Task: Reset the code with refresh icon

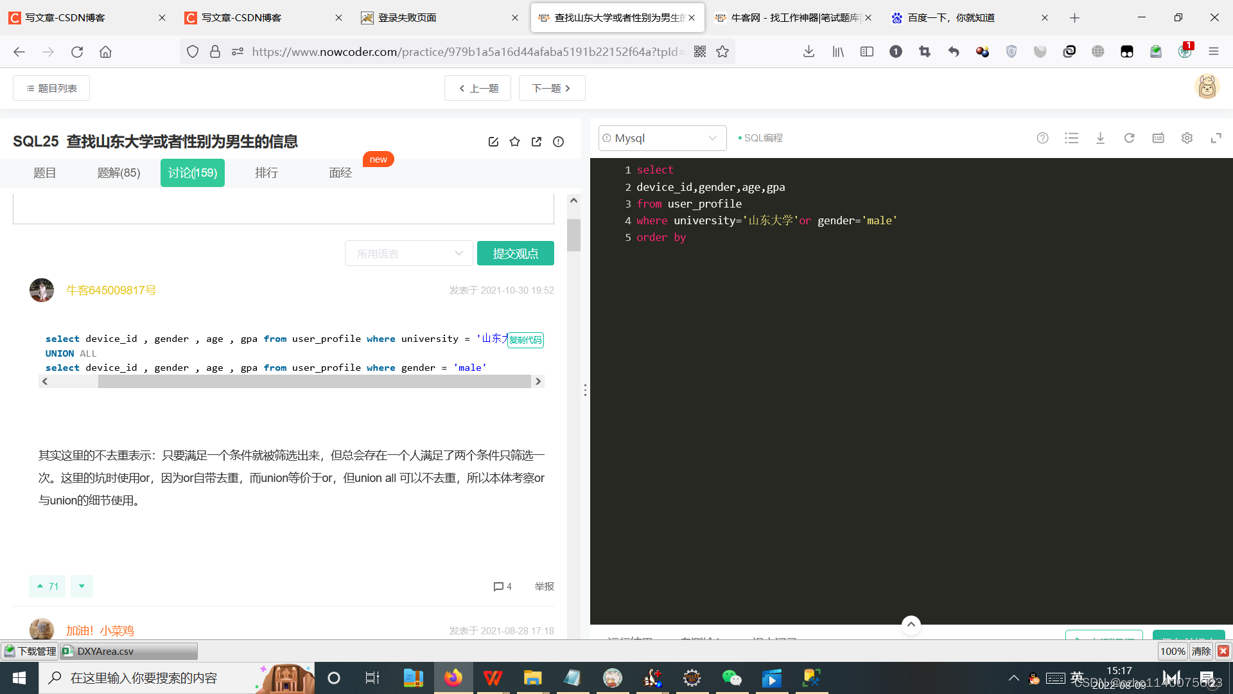Action: coord(1130,138)
